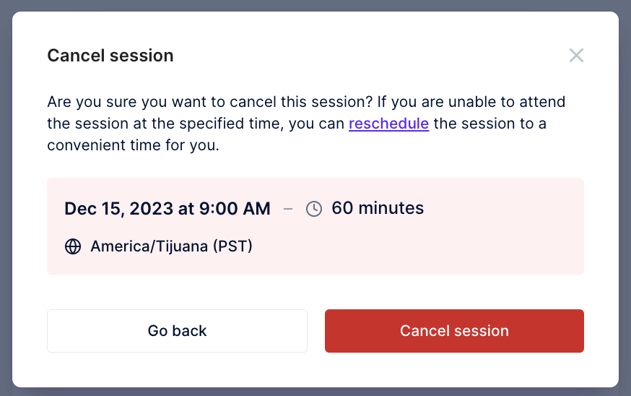
Task: Click the 9:00 AM session time
Action: pos(235,209)
